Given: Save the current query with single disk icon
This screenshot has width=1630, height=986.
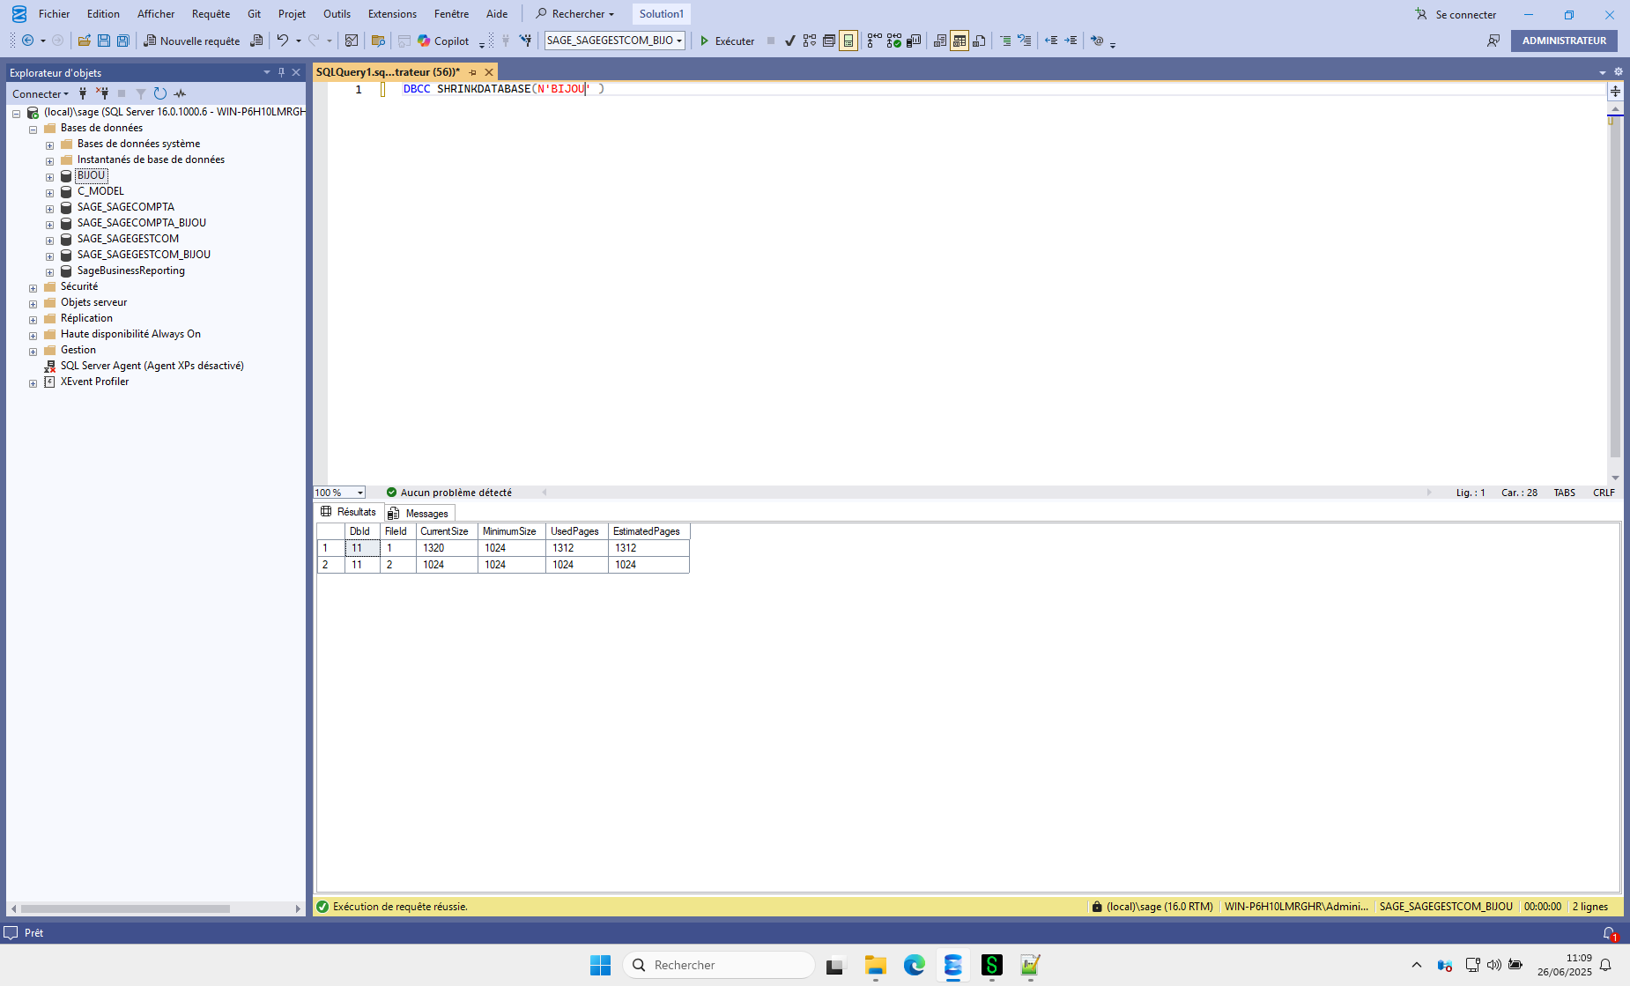Looking at the screenshot, I should 104,41.
